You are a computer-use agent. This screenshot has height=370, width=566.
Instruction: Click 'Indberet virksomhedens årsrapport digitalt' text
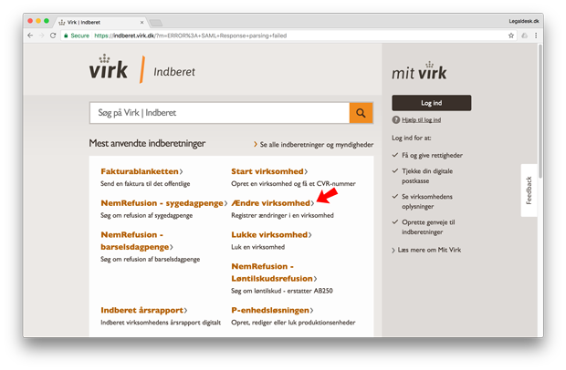coord(161,322)
